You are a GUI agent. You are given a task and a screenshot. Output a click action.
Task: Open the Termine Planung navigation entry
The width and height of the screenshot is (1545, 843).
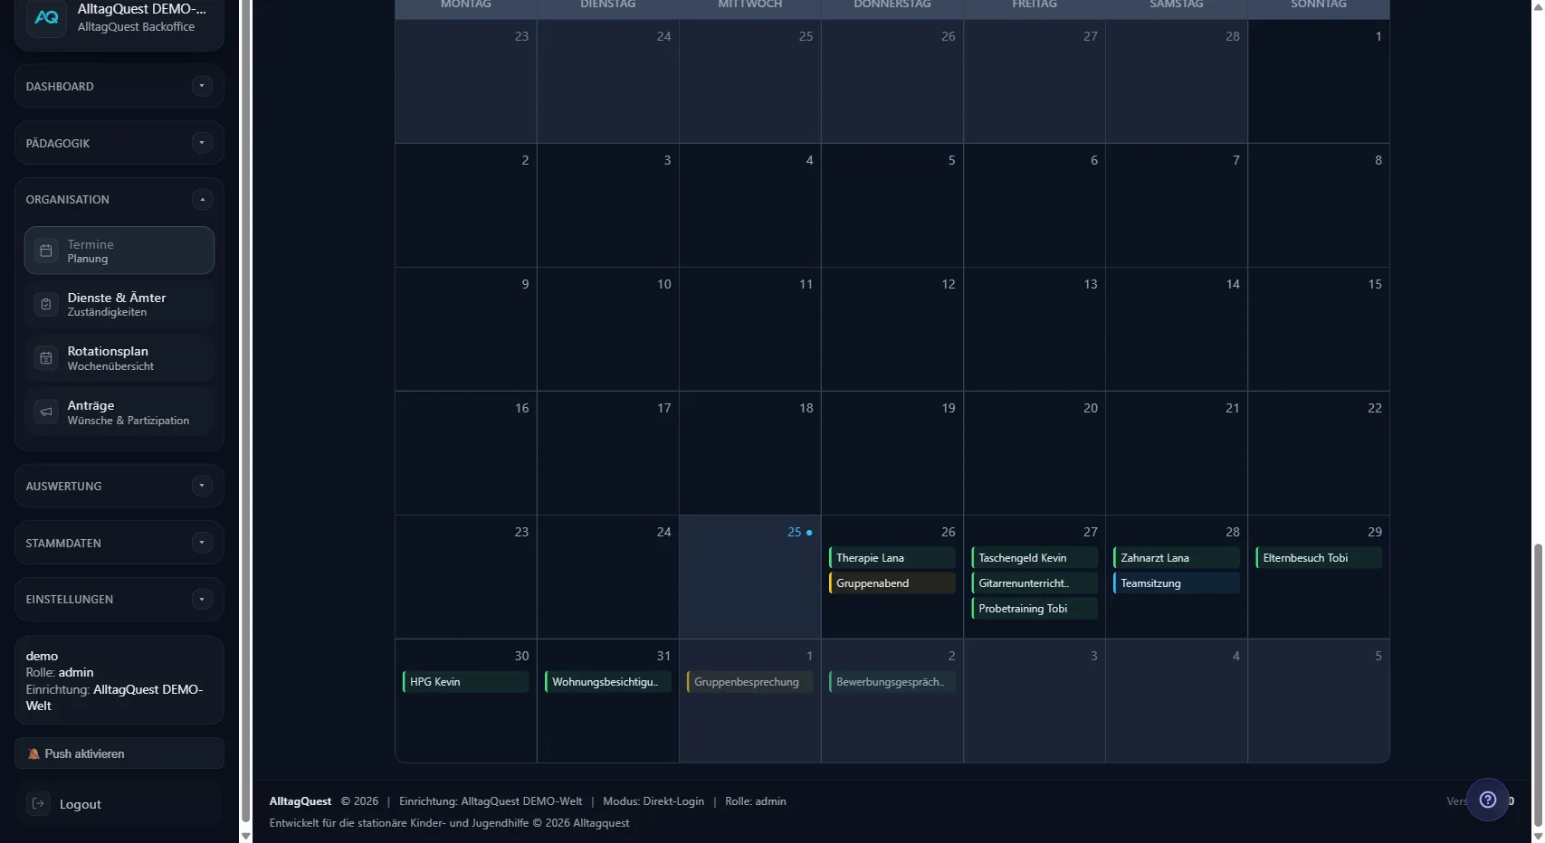[x=119, y=251]
